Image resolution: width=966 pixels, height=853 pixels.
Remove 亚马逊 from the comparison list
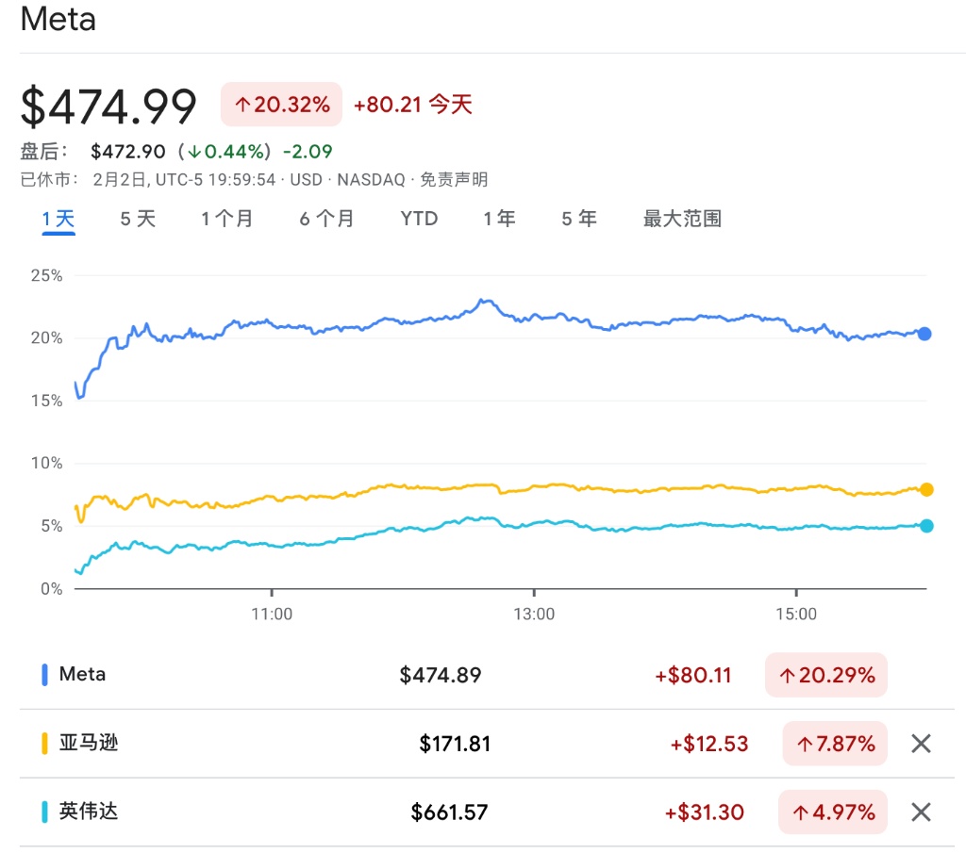click(x=921, y=744)
